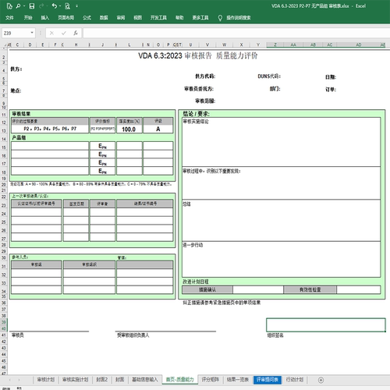Screen dimensions: 390x390
Task: Click the macro recording icon in status bar
Action: 19,388
